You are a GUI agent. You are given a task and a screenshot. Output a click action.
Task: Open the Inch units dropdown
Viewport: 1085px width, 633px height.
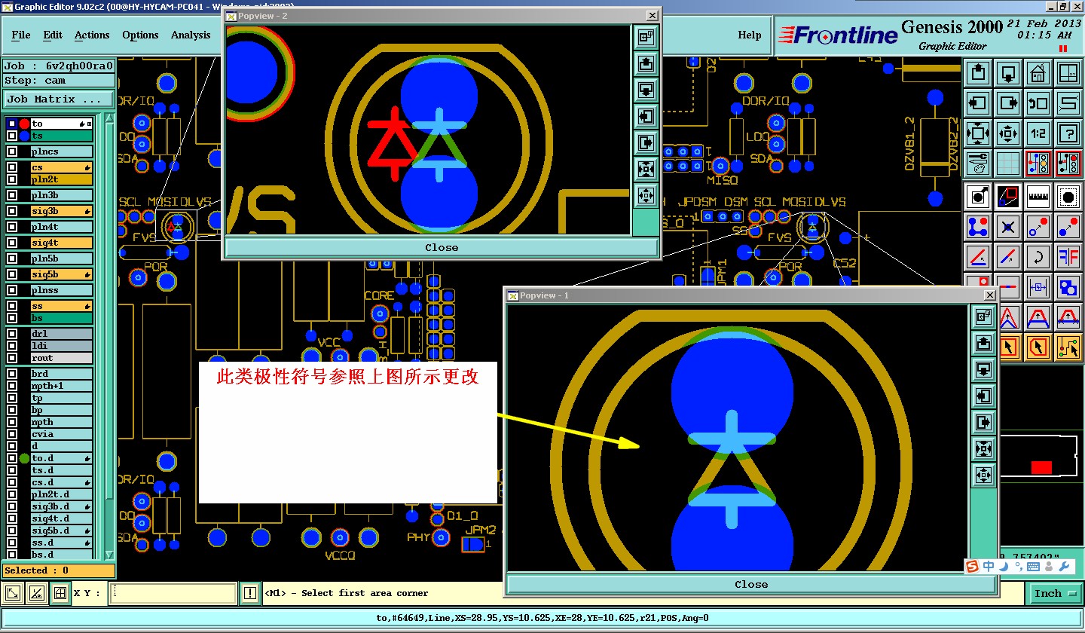pyautogui.click(x=1055, y=593)
